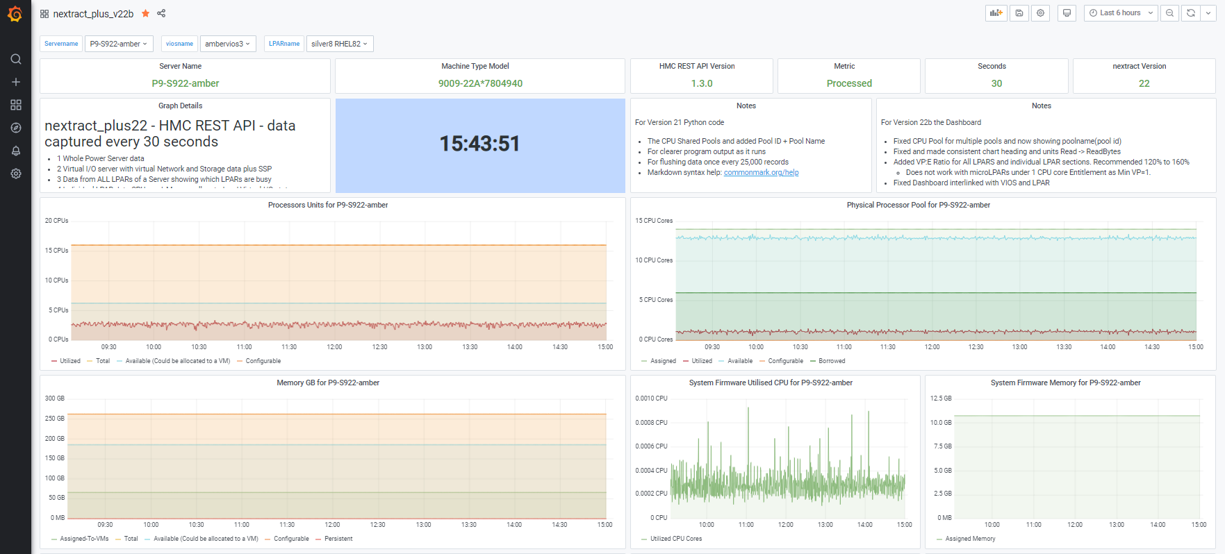Click the zoom out time range icon

point(1169,13)
